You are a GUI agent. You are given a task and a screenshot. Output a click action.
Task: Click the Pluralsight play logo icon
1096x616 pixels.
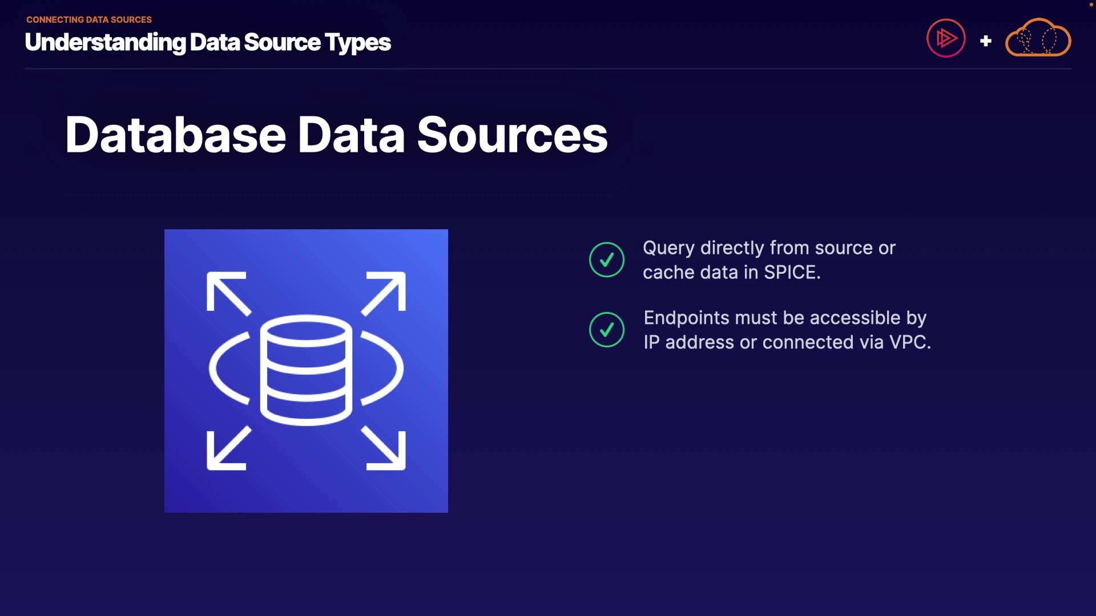pos(946,39)
